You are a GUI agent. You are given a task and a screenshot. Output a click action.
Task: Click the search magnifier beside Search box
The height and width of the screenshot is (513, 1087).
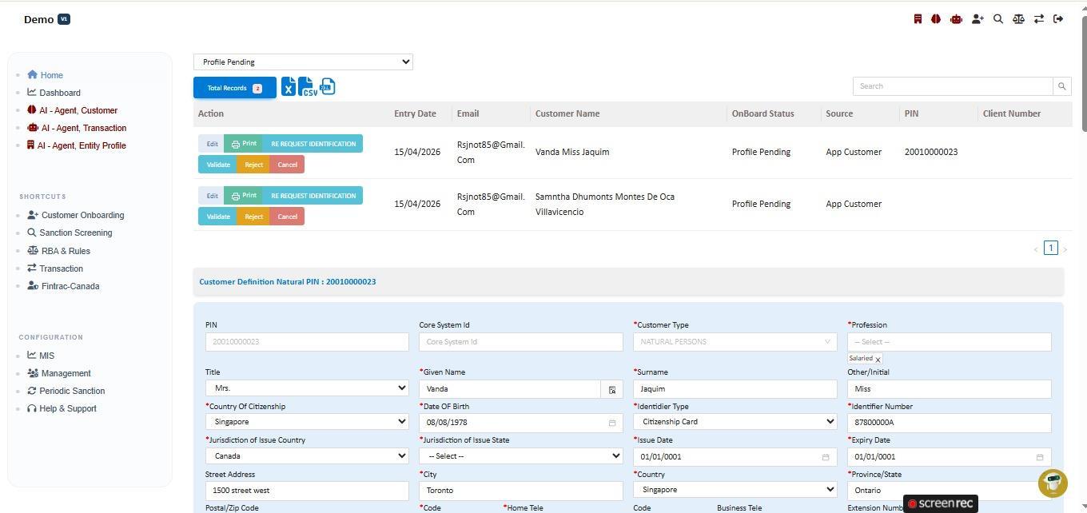[1062, 86]
